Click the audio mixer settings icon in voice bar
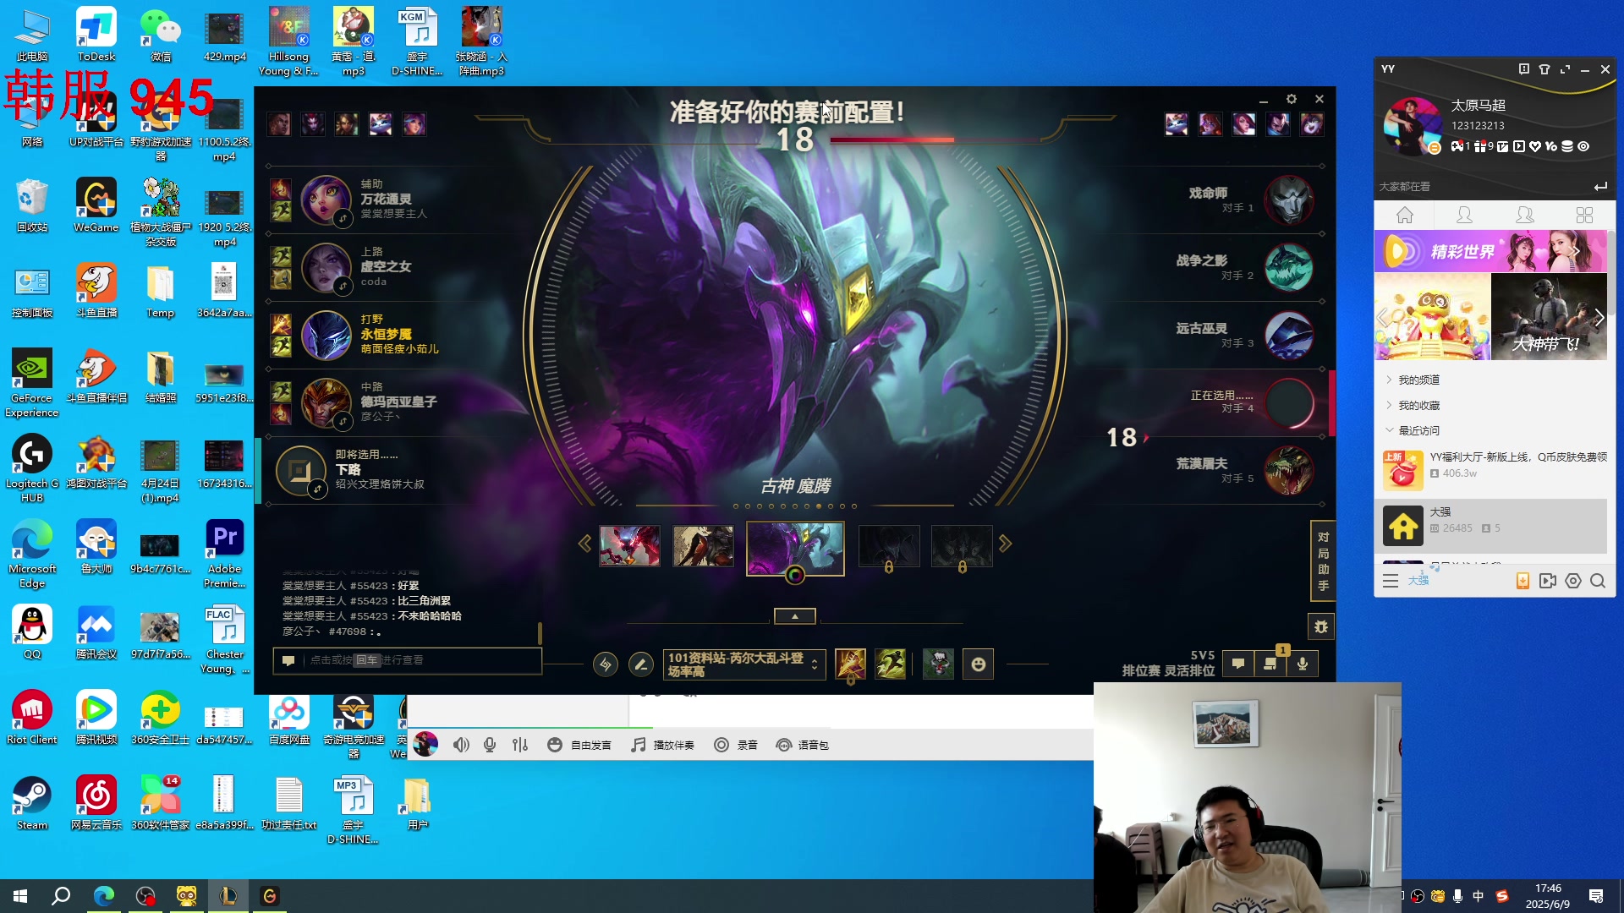This screenshot has width=1624, height=913. pos(520,745)
